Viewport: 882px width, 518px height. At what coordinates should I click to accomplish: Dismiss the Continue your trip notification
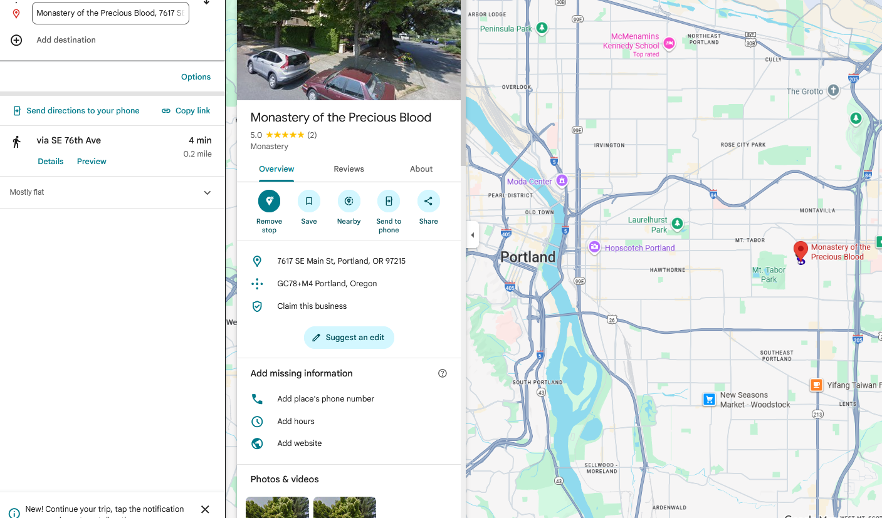pyautogui.click(x=205, y=509)
